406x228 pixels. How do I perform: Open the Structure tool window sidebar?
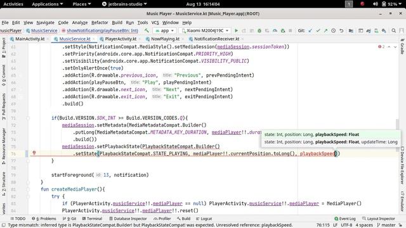coord(4,184)
